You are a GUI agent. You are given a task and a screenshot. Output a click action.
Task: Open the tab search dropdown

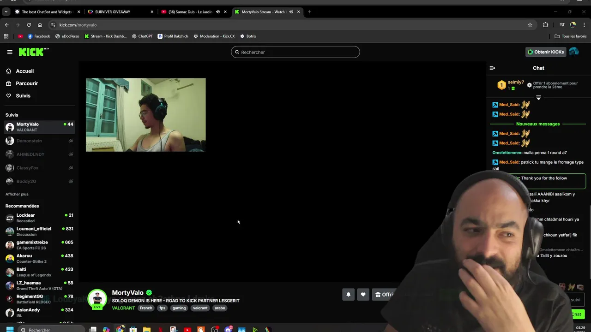click(6, 12)
